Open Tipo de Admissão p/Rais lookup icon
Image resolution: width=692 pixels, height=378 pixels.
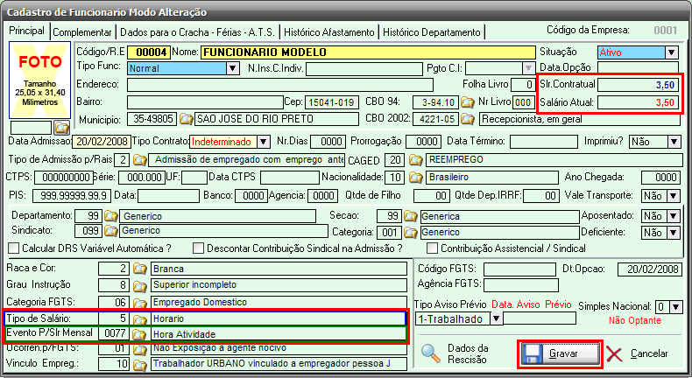point(139,159)
